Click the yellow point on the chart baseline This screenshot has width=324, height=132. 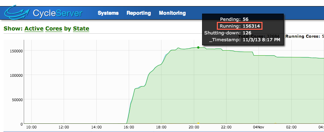click(198, 123)
